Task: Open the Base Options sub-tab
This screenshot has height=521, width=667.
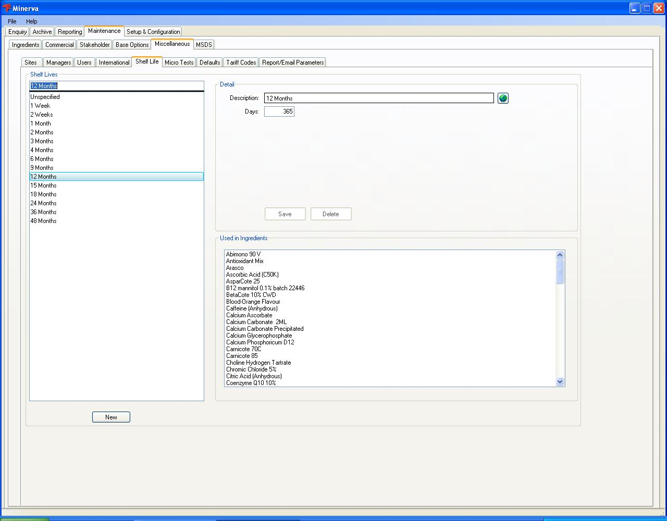Action: pos(132,45)
